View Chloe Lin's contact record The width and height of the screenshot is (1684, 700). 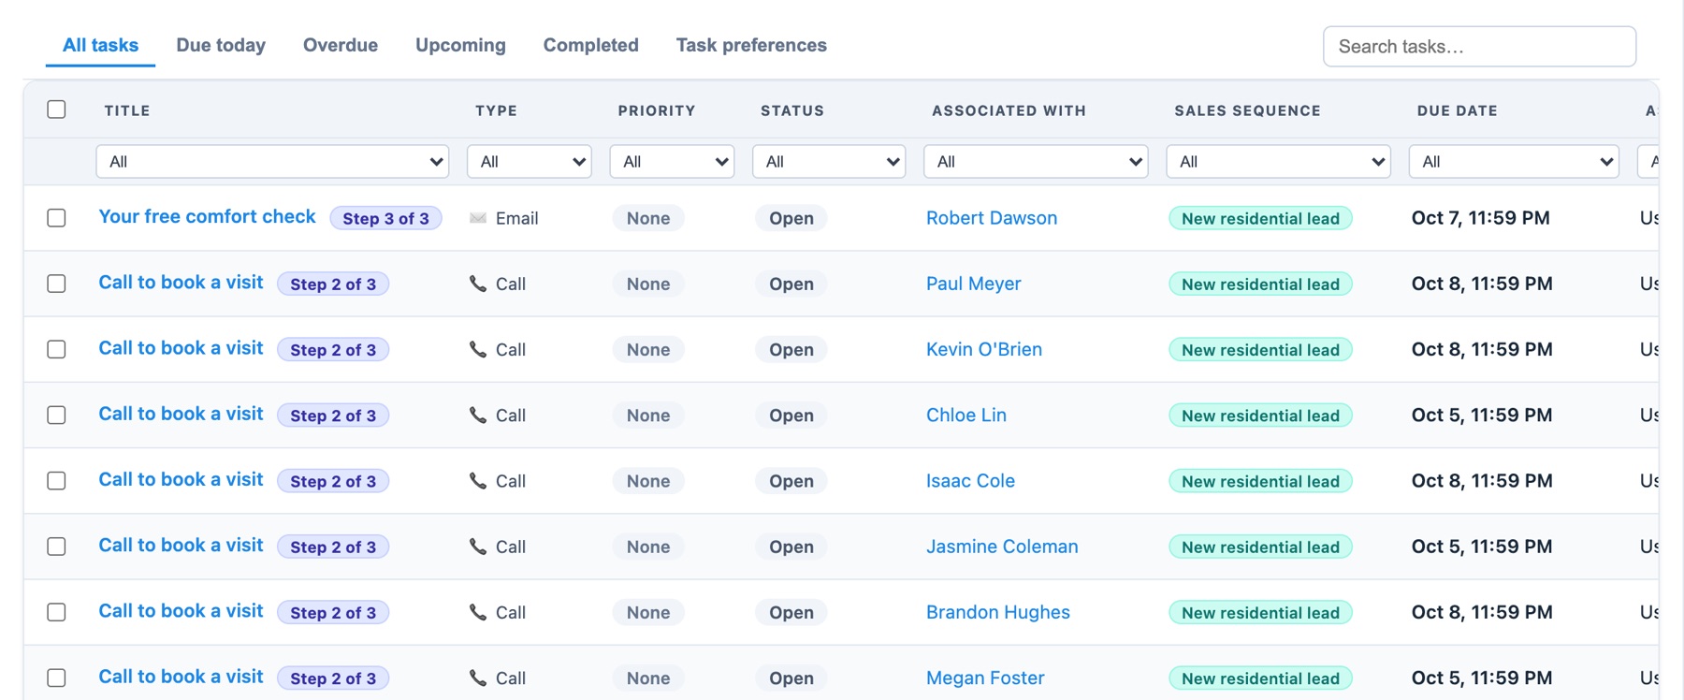tap(966, 415)
